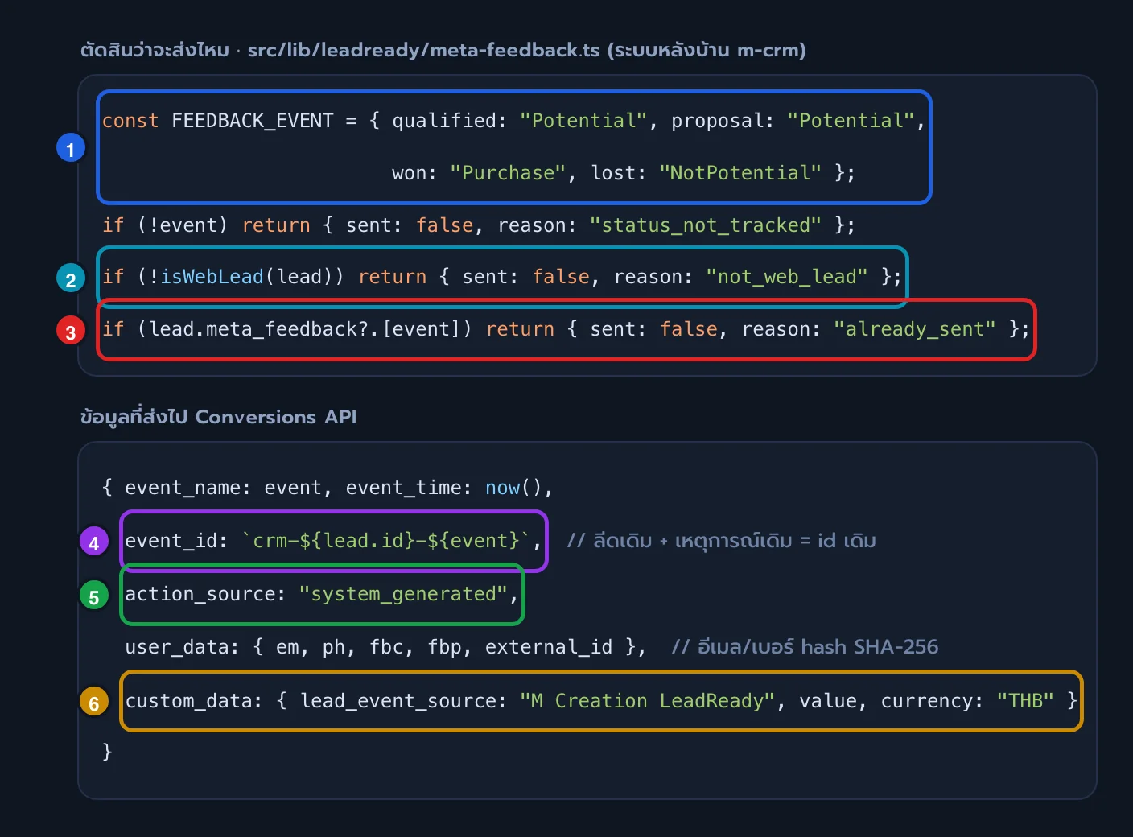This screenshot has height=837, width=1133.
Task: Select the `crm-${lead.id}-${event}` template string
Action: point(386,541)
